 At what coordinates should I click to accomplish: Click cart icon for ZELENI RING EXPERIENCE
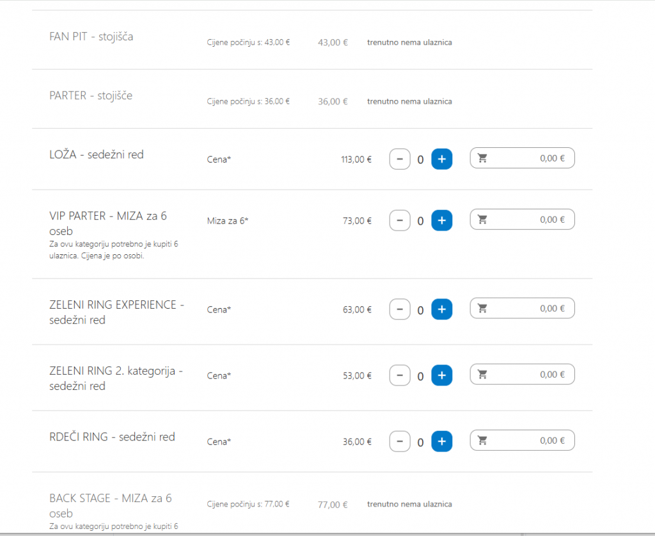click(x=483, y=309)
